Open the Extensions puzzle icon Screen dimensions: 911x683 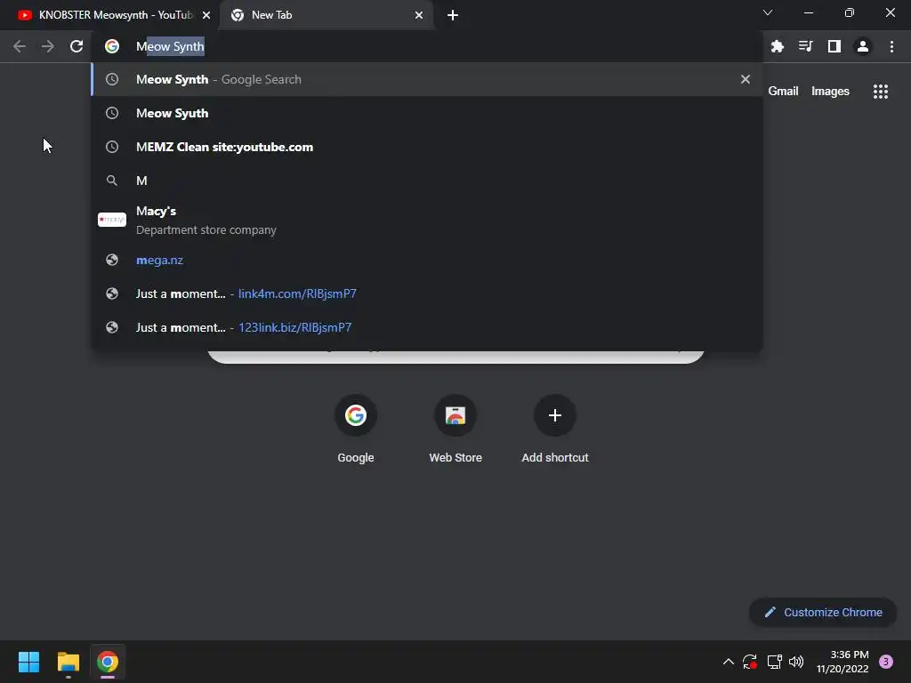pos(778,46)
